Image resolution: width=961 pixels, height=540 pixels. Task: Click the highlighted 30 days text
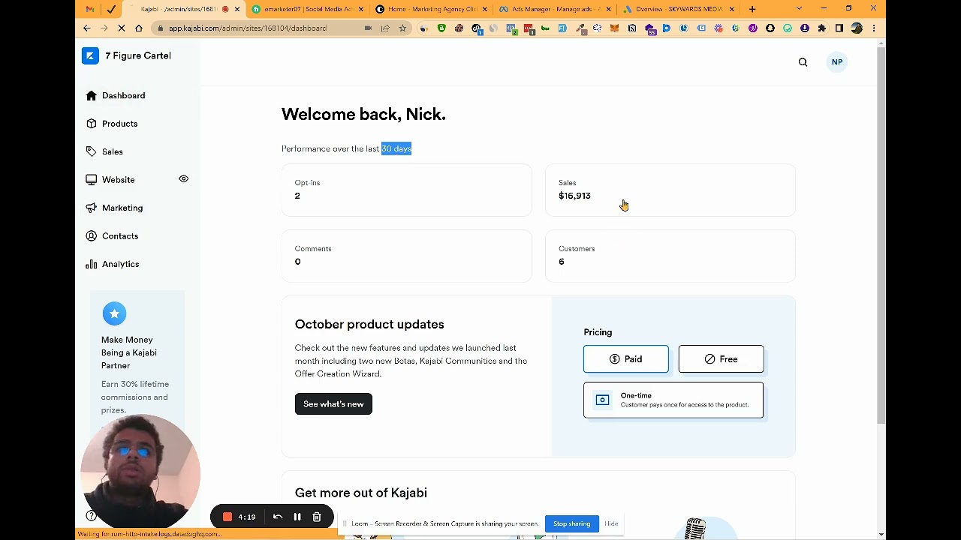click(x=396, y=148)
